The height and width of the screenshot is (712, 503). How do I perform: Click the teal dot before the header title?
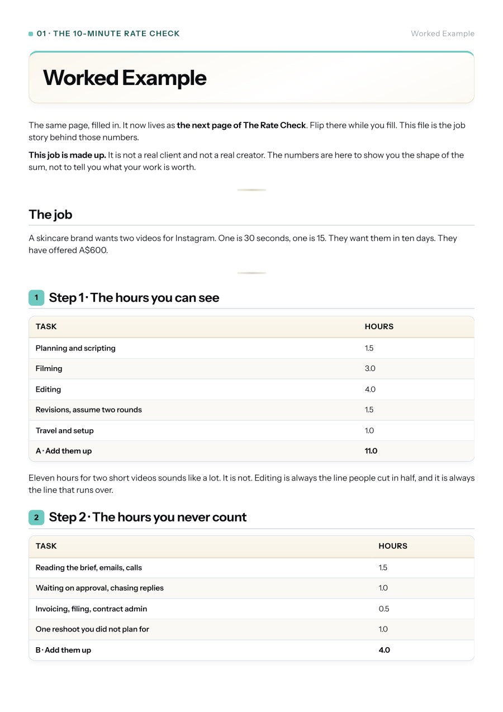[31, 34]
